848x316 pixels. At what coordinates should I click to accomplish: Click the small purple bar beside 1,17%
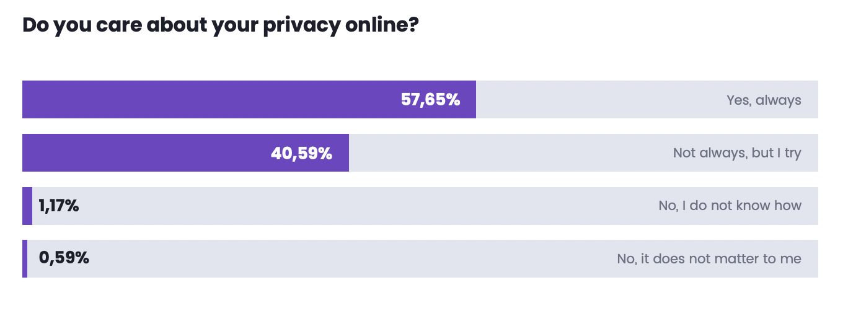(x=27, y=206)
